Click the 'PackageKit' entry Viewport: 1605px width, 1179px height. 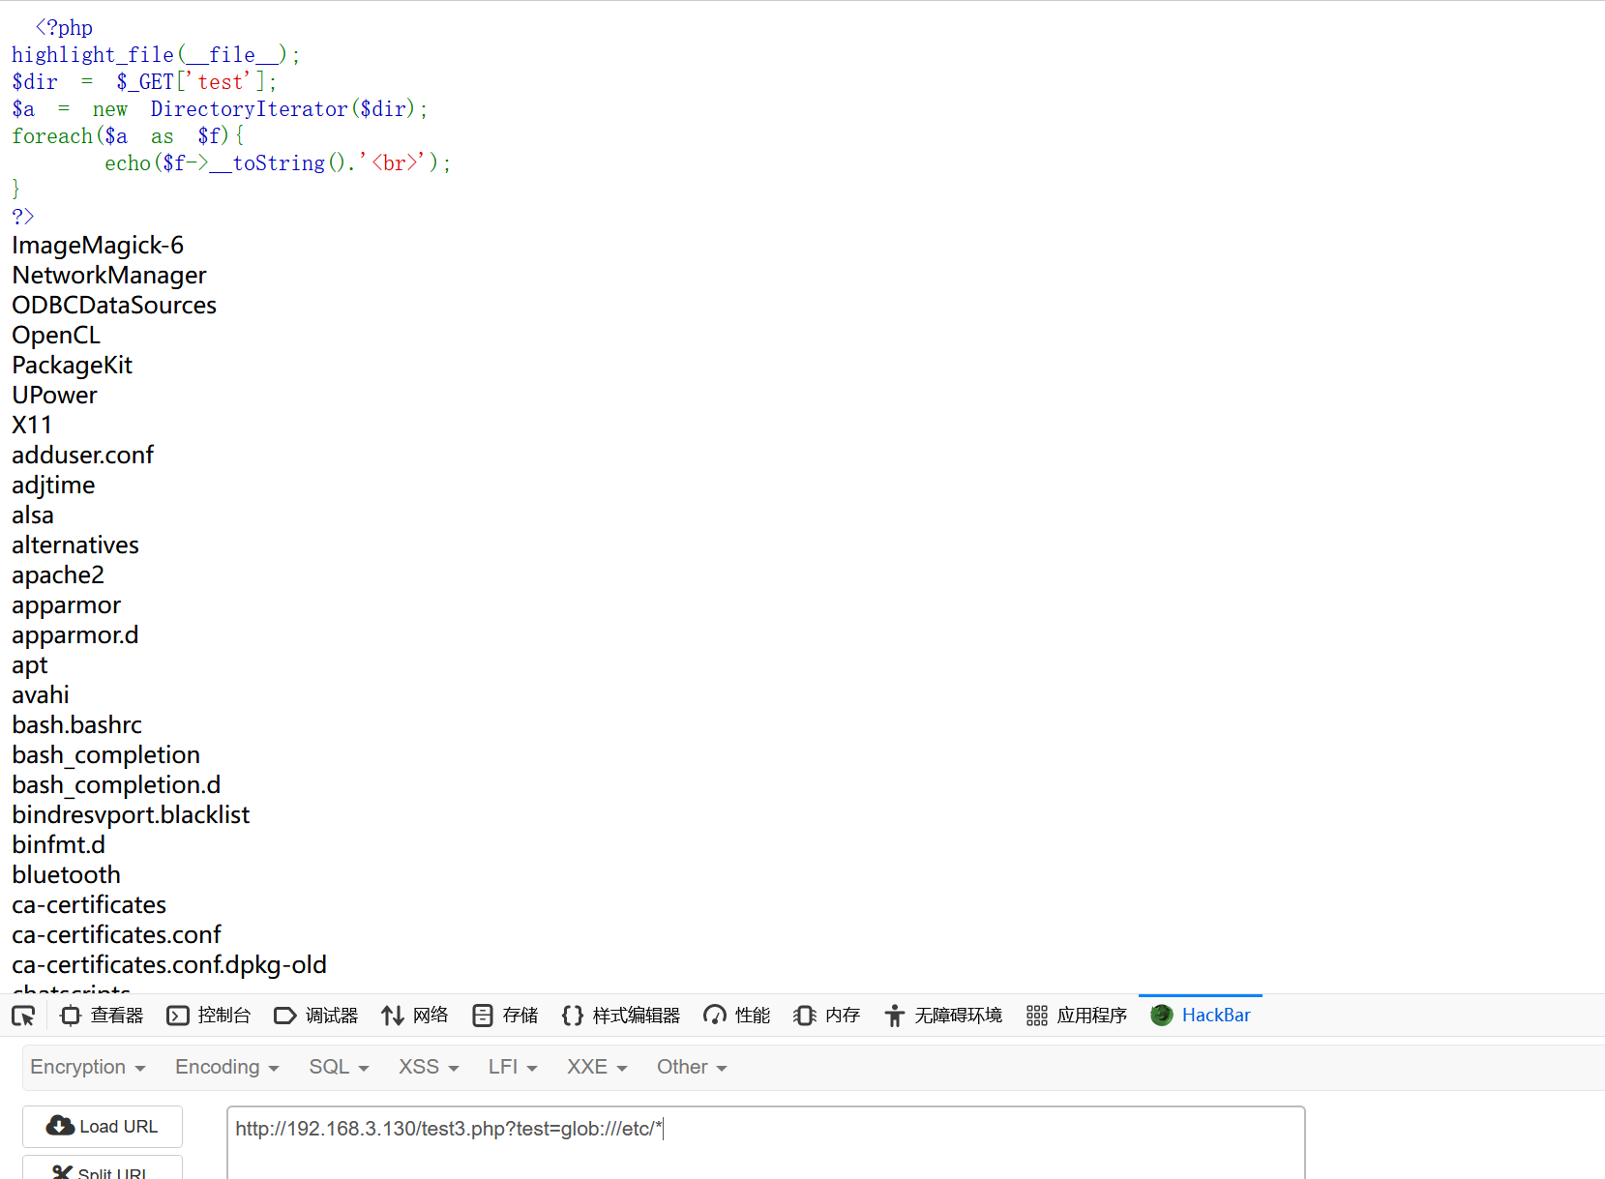tap(72, 366)
